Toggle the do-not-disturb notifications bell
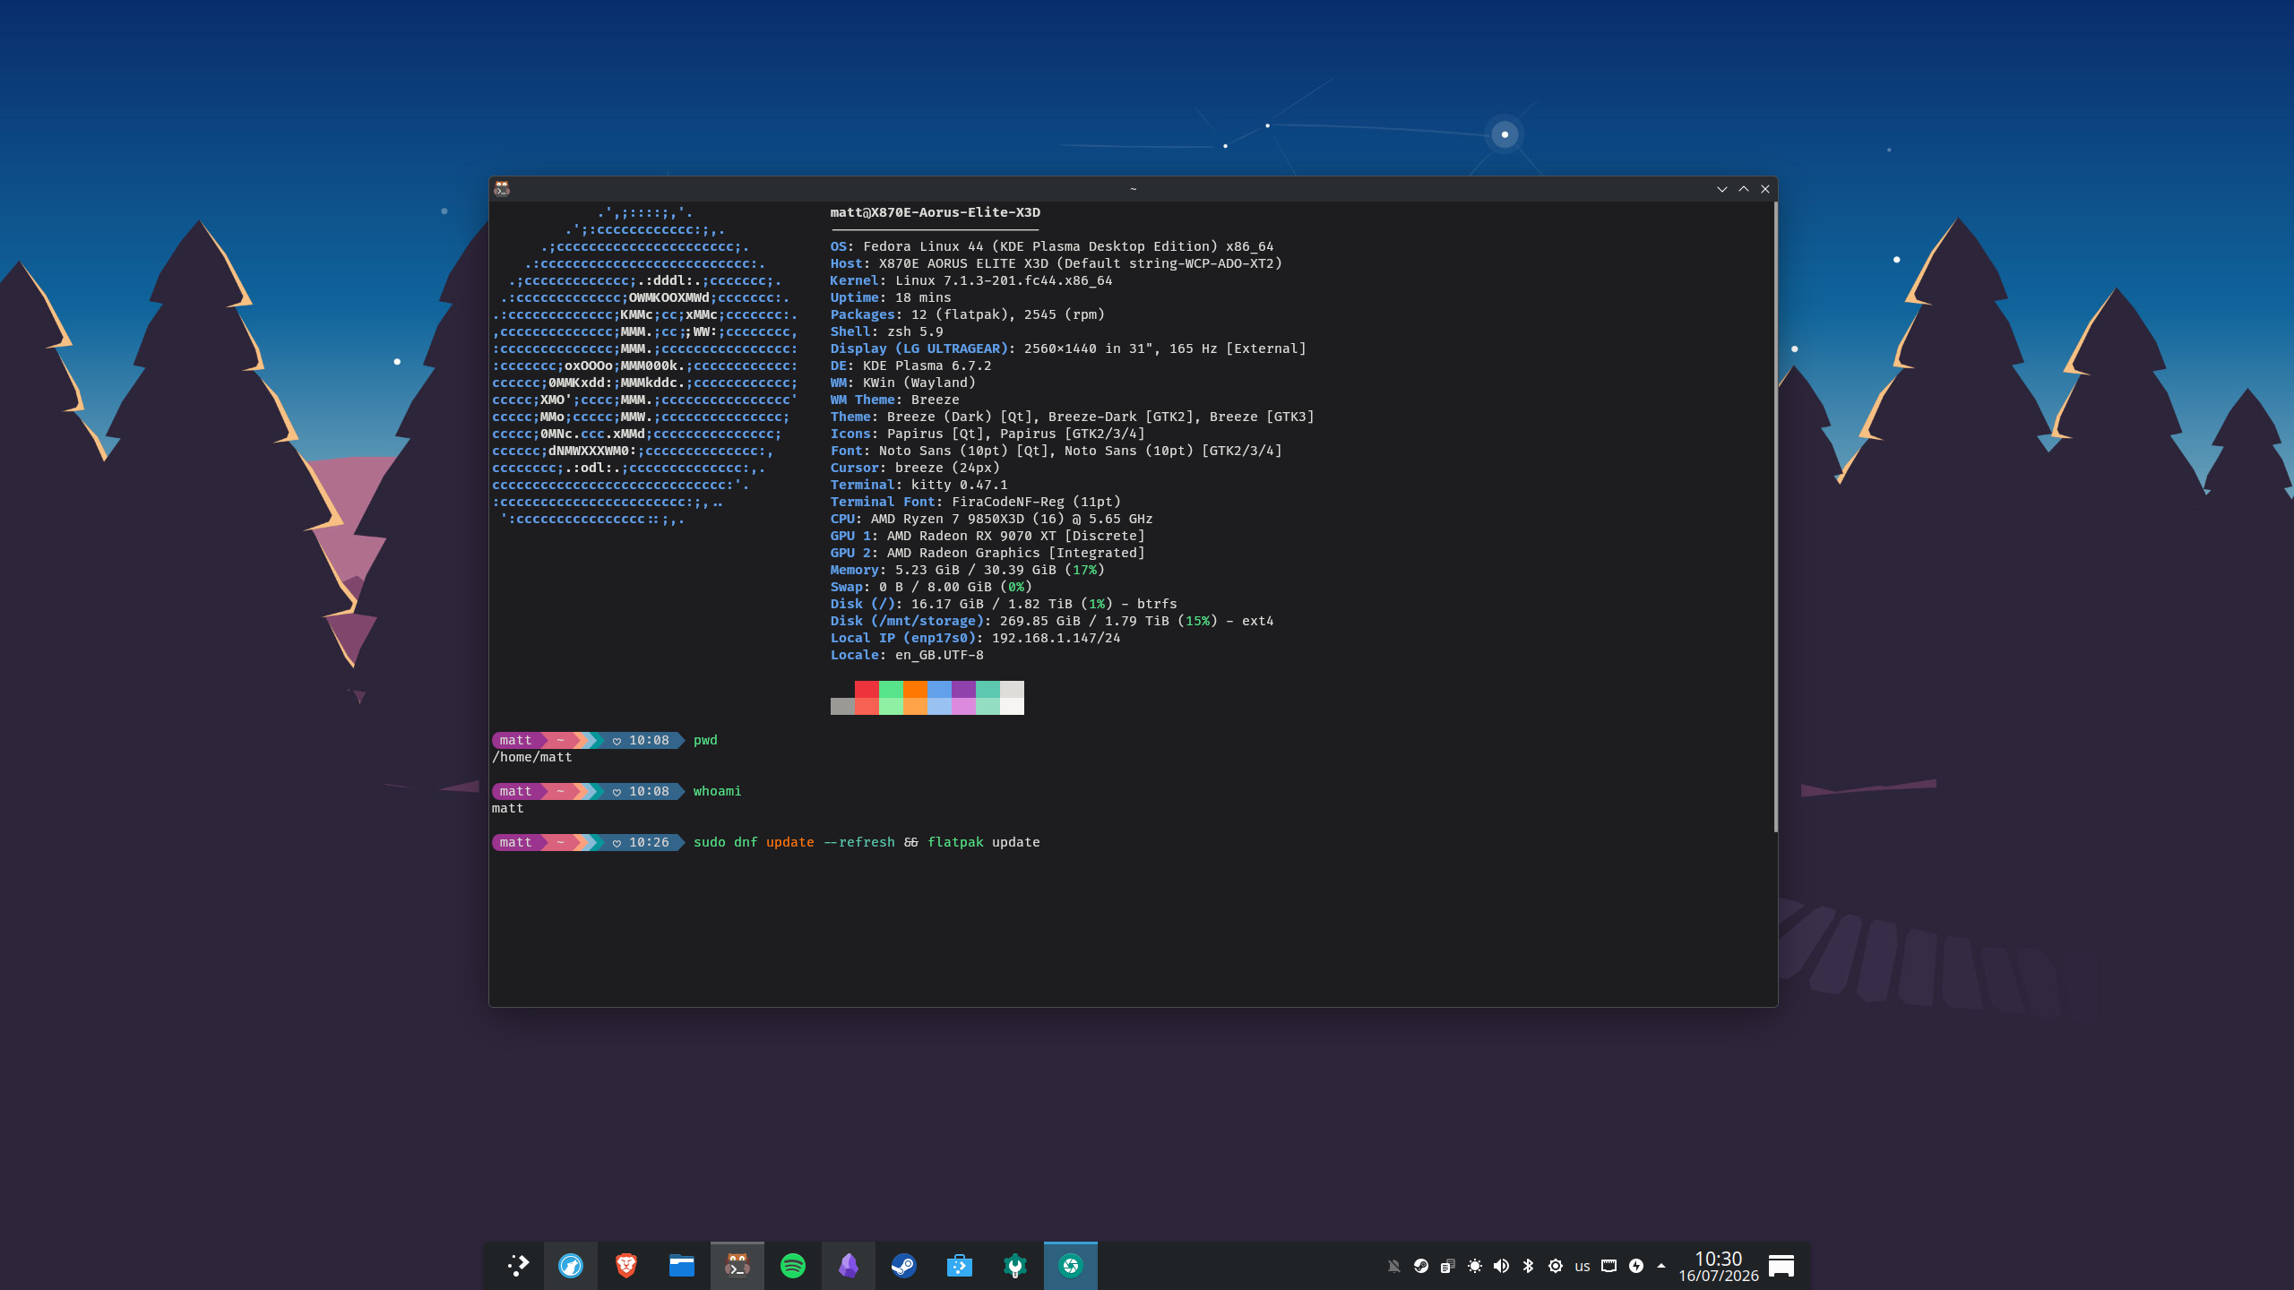This screenshot has height=1290, width=2294. (x=1394, y=1266)
